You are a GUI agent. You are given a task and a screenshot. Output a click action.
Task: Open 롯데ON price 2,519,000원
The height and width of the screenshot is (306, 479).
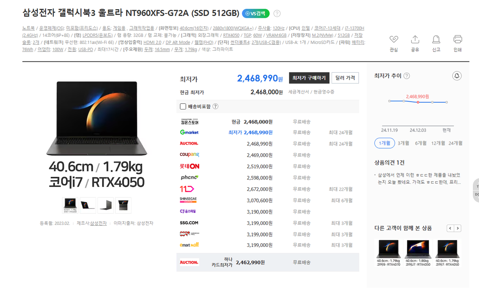pos(260,167)
